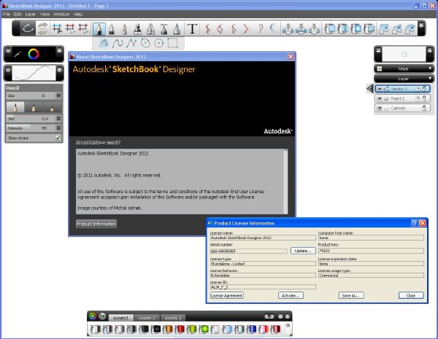Switch to the Assets 3 tab
Screen dimensions: 438x339
tap(172, 318)
